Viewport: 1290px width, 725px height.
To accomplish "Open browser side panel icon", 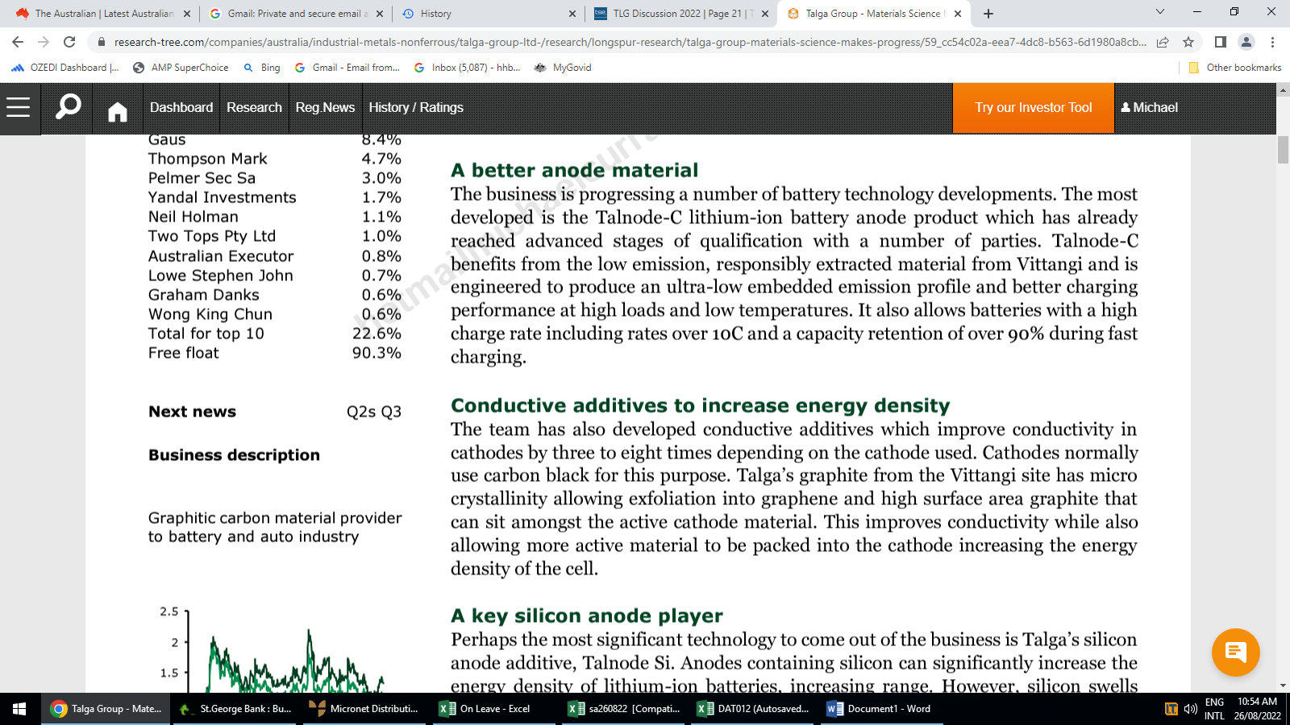I will (x=1221, y=42).
